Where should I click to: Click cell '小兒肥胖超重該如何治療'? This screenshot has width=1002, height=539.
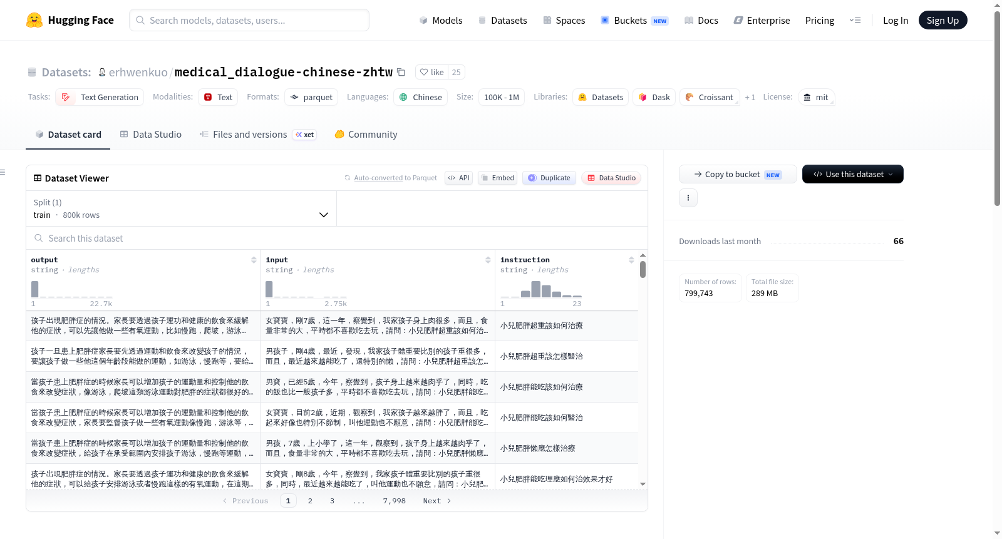pos(567,326)
